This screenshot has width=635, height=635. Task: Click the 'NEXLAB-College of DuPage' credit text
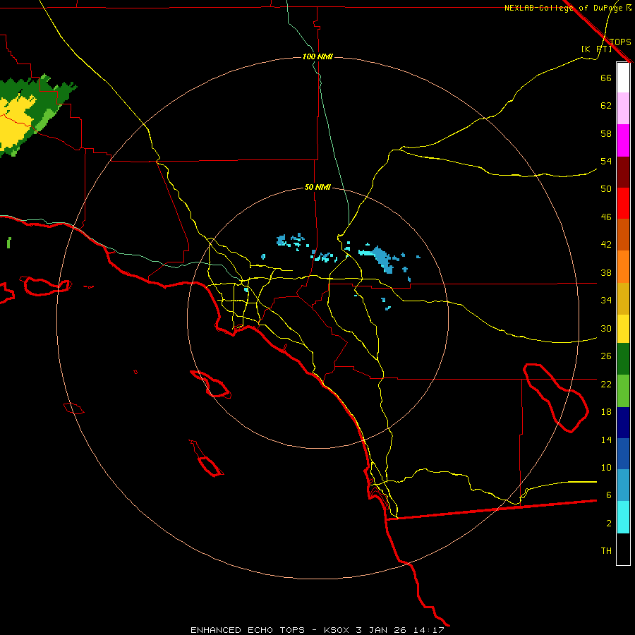[x=563, y=8]
